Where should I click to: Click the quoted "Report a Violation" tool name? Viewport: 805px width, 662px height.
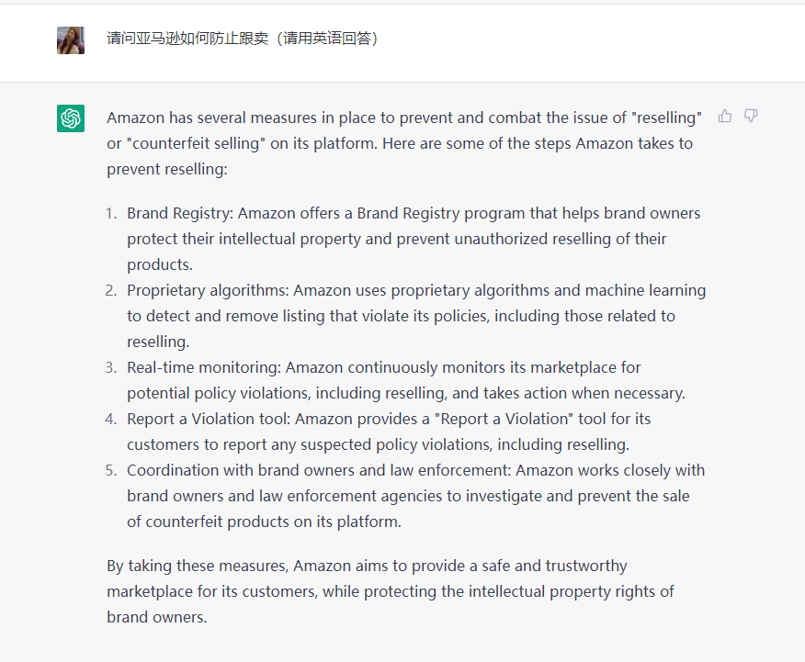[x=499, y=419]
